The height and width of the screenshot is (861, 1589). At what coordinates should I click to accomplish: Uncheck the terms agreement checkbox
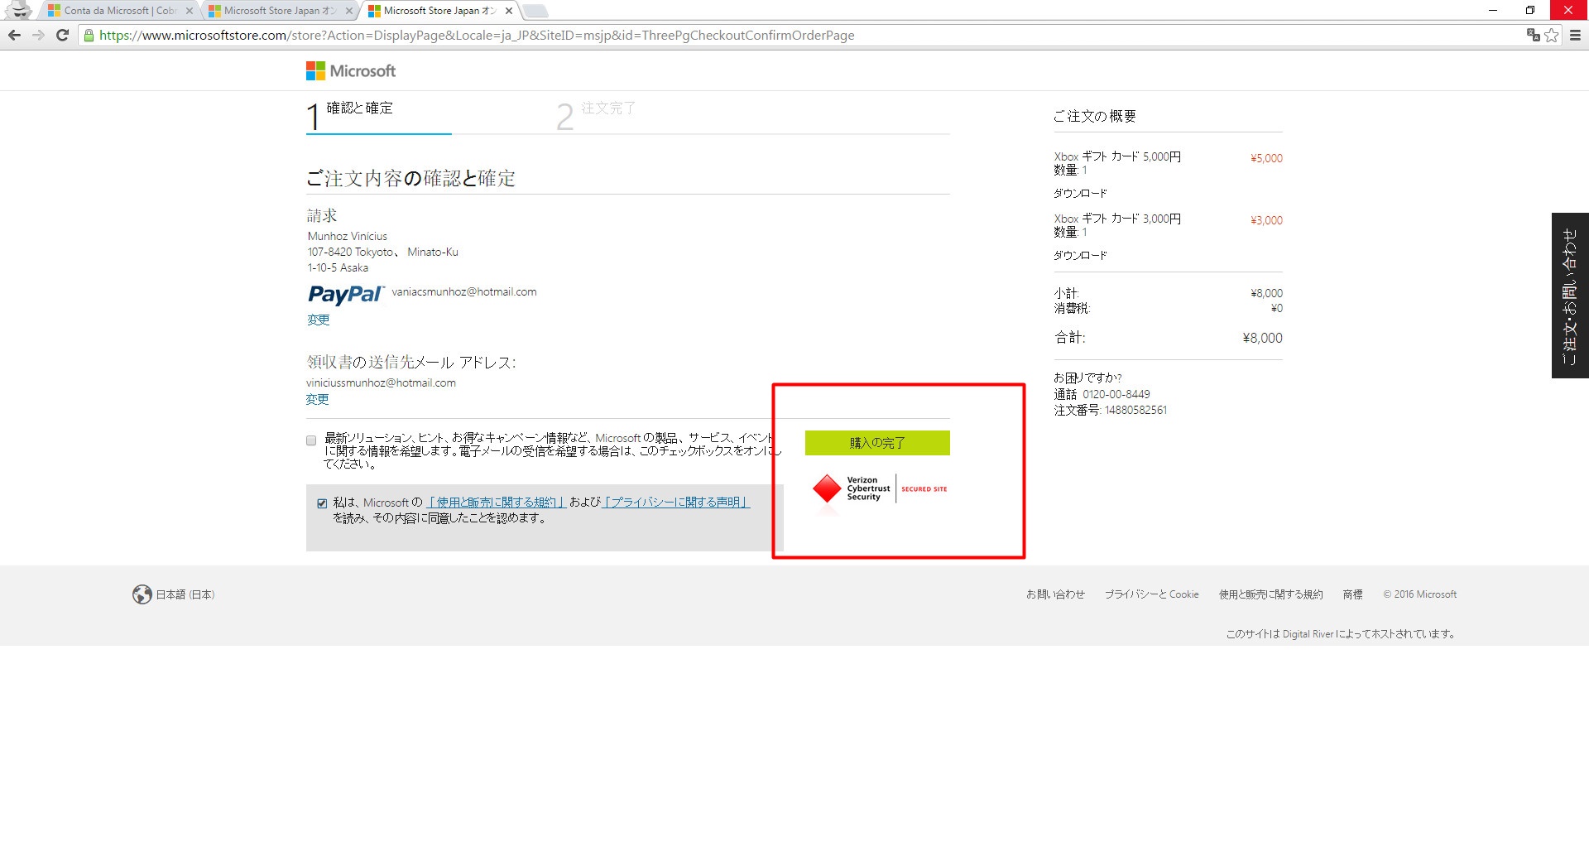(322, 503)
